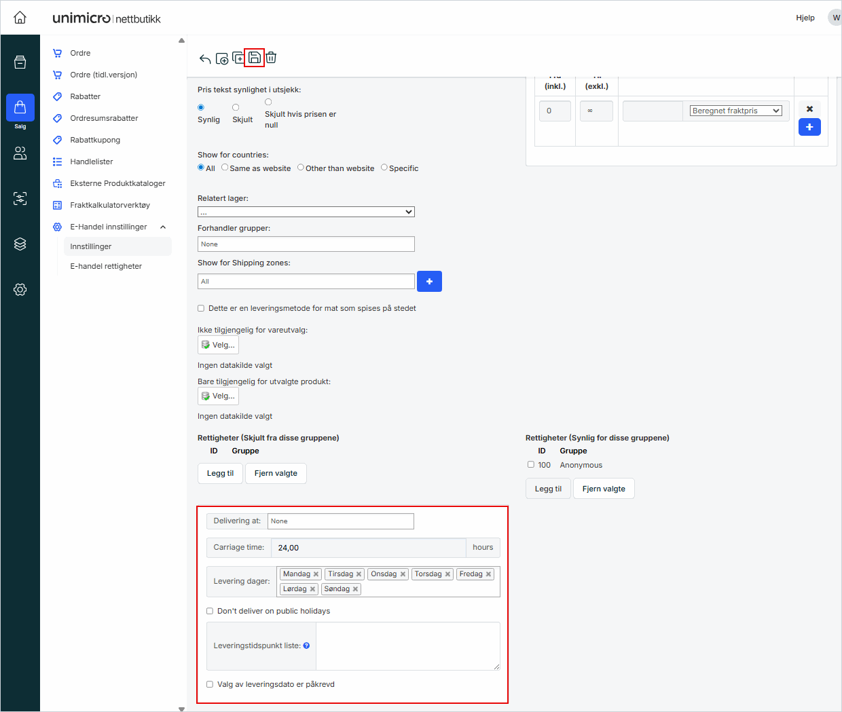Click the trash delete icon in toolbar
Image resolution: width=842 pixels, height=712 pixels.
click(271, 58)
